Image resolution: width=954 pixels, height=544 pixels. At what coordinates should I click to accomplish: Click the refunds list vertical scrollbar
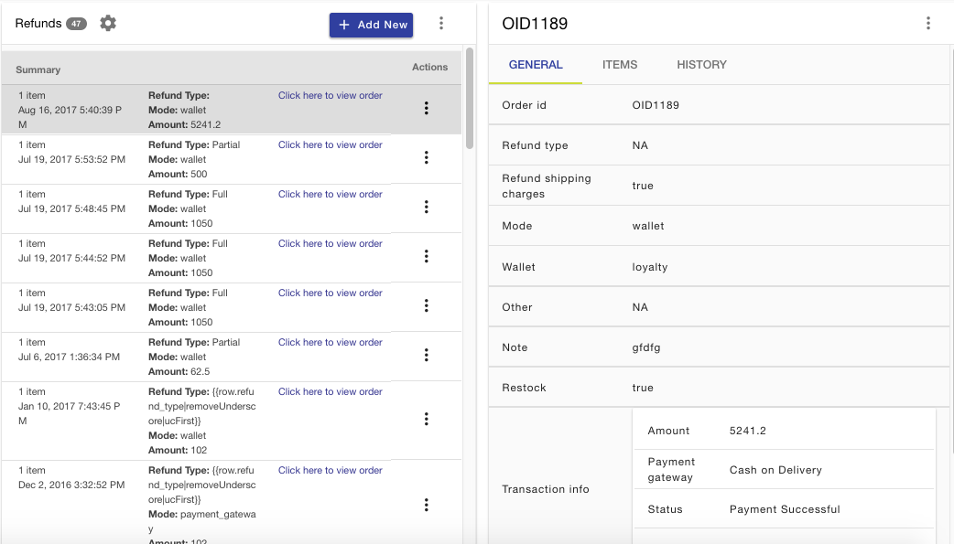pyautogui.click(x=469, y=98)
